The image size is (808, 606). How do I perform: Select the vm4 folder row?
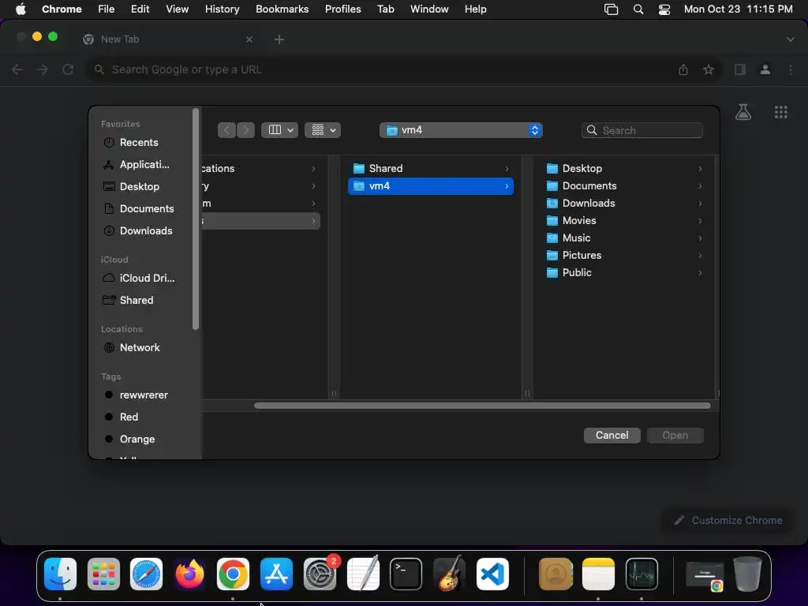pos(431,186)
